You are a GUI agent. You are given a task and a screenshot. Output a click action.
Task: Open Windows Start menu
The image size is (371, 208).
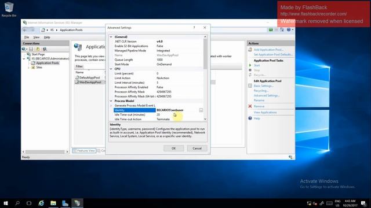point(6,203)
